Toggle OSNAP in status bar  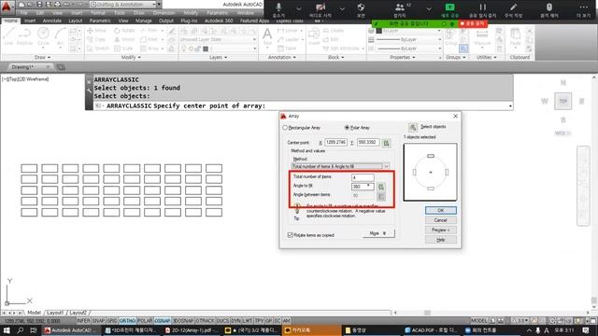click(163, 321)
